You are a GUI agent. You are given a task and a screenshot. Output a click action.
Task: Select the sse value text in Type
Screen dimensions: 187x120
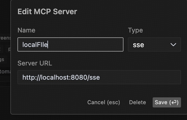pos(138,45)
